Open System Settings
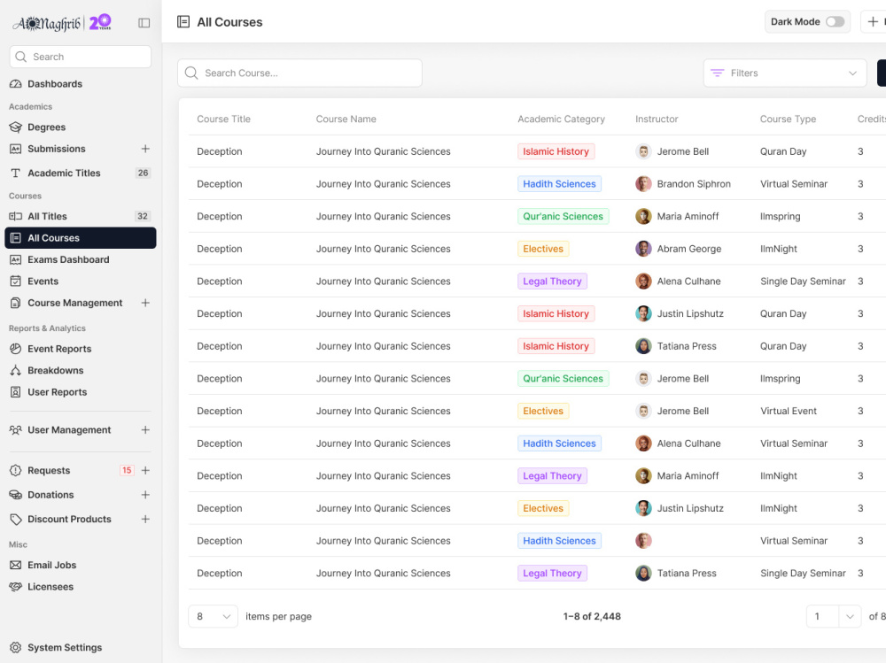Viewport: 886px width, 663px height. coord(65,647)
